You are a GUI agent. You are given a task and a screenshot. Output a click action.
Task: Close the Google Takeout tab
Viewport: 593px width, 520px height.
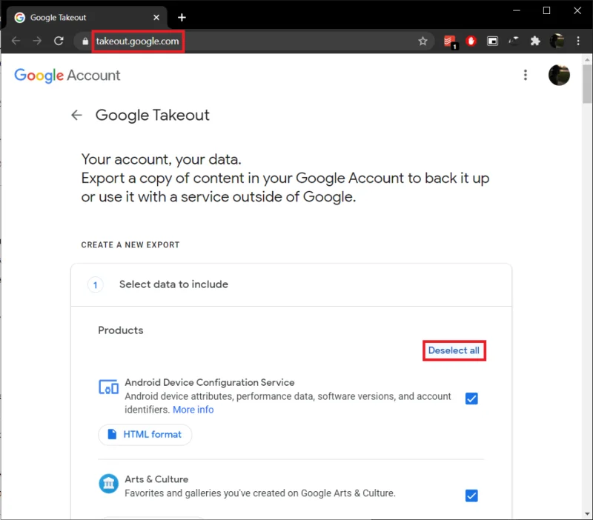[x=156, y=17]
